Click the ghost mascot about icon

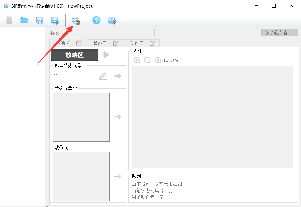[112, 20]
